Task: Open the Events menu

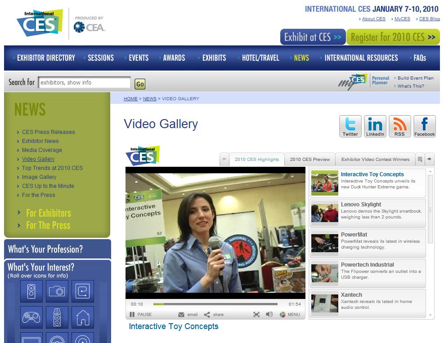Action: pos(139,58)
